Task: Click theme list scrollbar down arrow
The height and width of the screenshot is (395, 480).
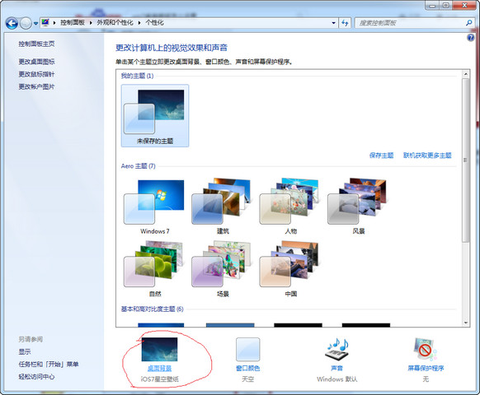Action: click(x=466, y=323)
